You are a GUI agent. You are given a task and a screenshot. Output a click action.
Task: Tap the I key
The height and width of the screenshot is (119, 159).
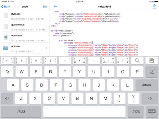pos(108,72)
